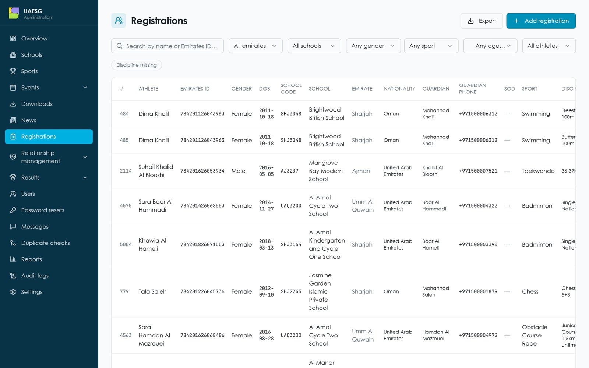Screen dimensions: 589x368
Task: Click the Users person icon
Action: coord(13,194)
